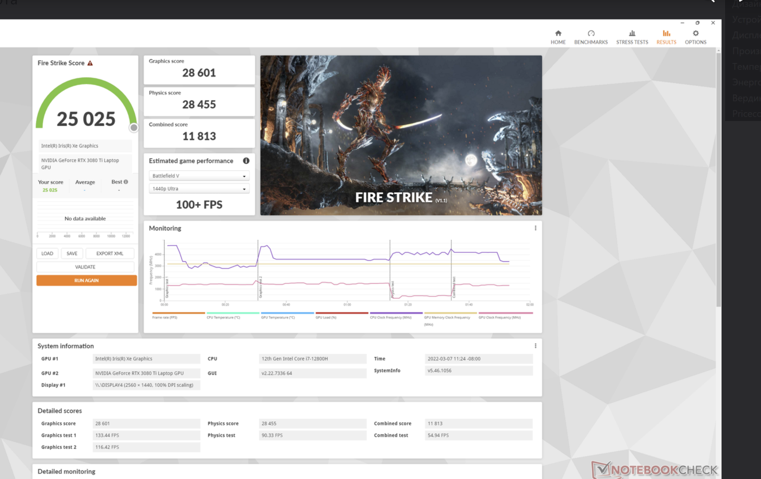Click the Graphics test 2 value 116.42 FPS
The height and width of the screenshot is (479, 761).
pos(146,447)
